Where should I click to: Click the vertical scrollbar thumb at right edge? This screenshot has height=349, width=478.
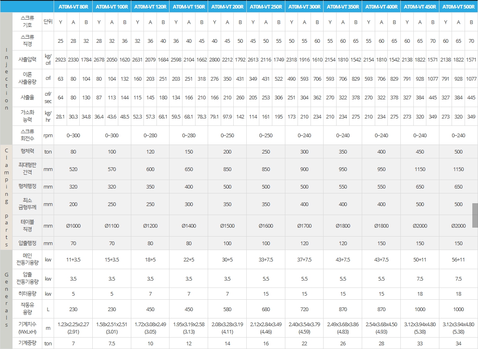coord(475,215)
